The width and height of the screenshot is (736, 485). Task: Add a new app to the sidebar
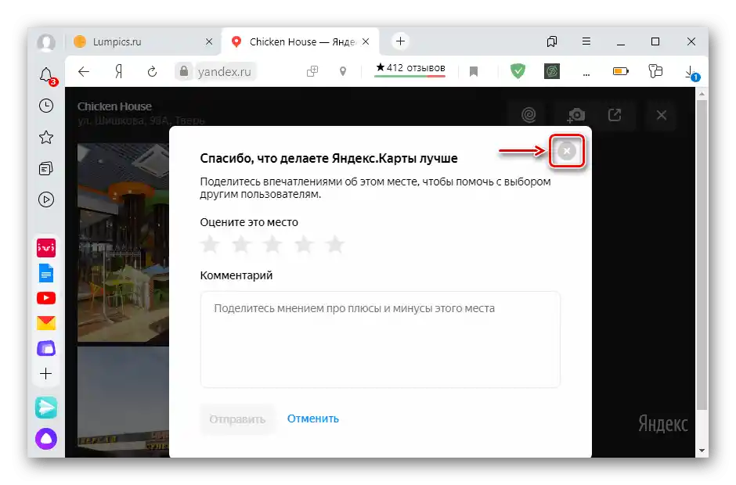46,373
